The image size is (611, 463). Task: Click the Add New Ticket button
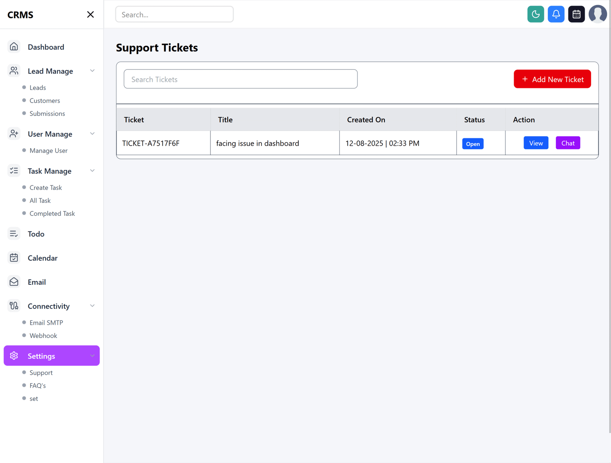tap(552, 79)
